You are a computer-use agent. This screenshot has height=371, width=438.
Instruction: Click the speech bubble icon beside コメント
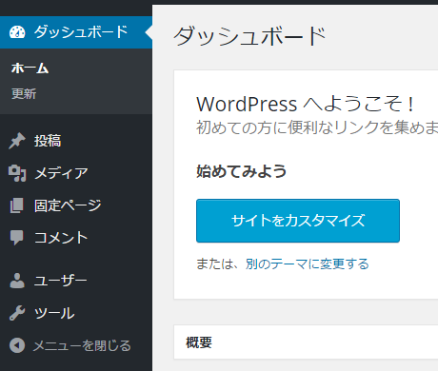(x=17, y=238)
